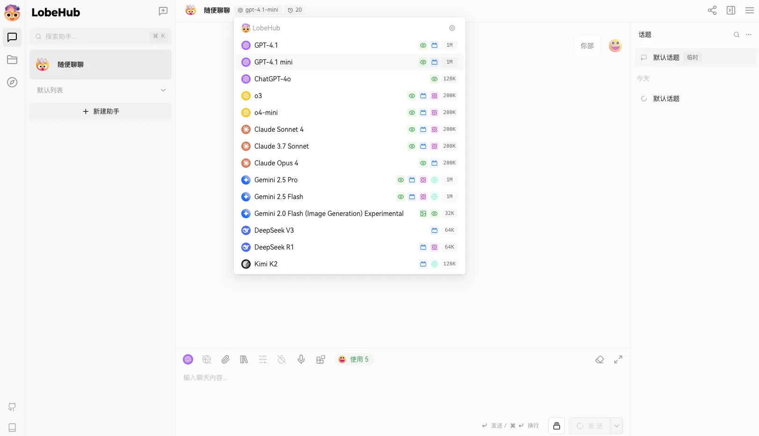Open the documentation book icon

12,428
